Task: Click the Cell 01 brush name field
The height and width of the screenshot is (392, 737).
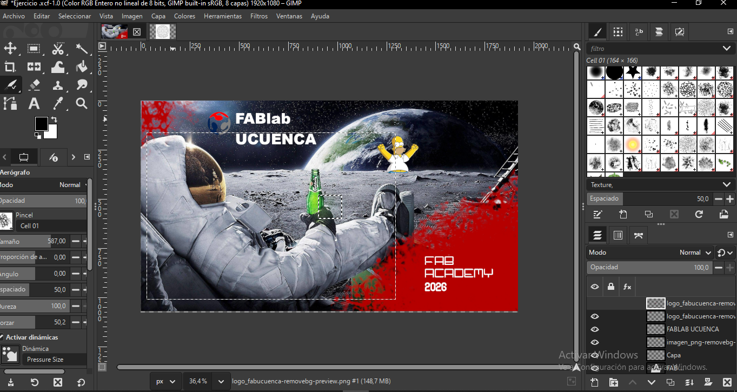Action: pyautogui.click(x=51, y=226)
